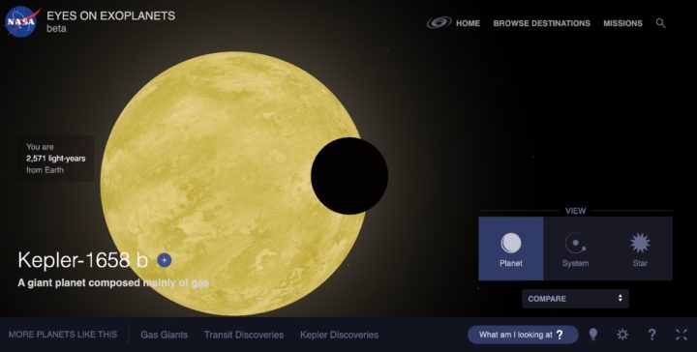This screenshot has width=697, height=352.
Task: Open the search magnifier icon
Action: pos(660,23)
